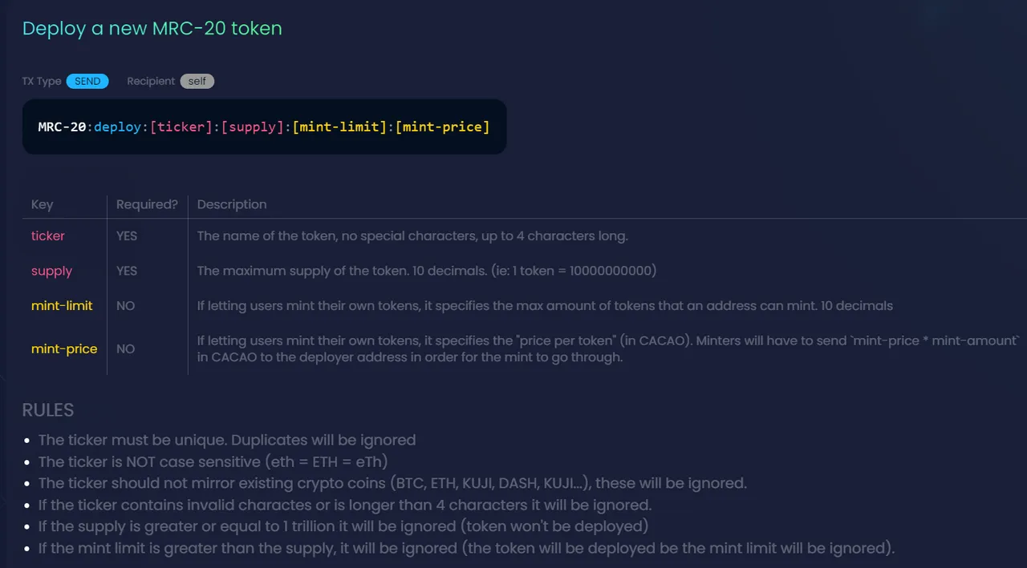The width and height of the screenshot is (1027, 568).
Task: Click the yellow mint-price key in table
Action: [x=64, y=348]
